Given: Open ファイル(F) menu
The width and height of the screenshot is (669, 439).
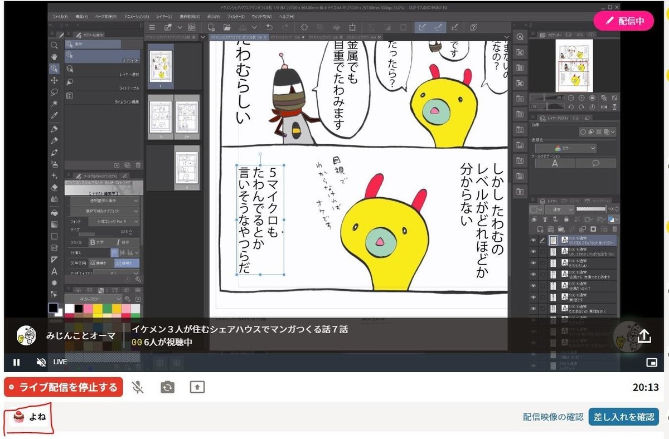Looking at the screenshot, I should coord(60,17).
